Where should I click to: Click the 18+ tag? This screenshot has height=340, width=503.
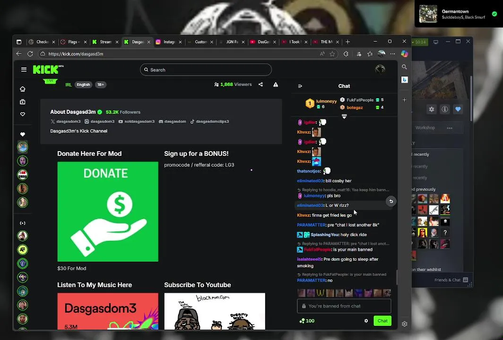tap(100, 85)
